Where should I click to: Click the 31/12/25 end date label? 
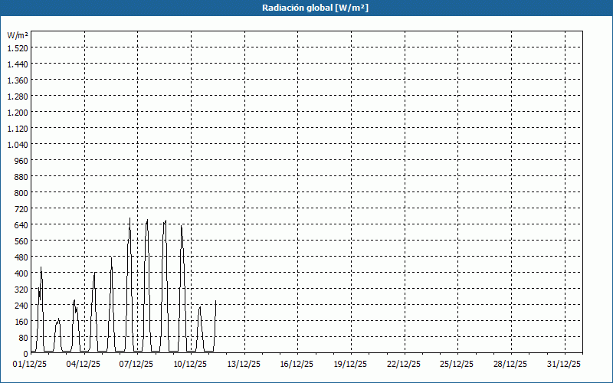[x=565, y=364]
